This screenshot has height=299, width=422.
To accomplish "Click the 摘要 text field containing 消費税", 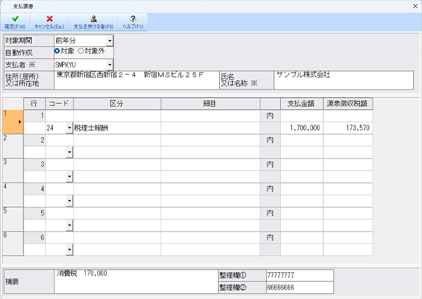I will 132,281.
